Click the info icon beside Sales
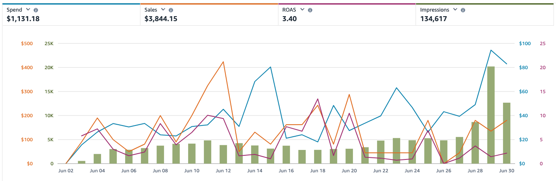This screenshot has height=181, width=556. click(171, 10)
